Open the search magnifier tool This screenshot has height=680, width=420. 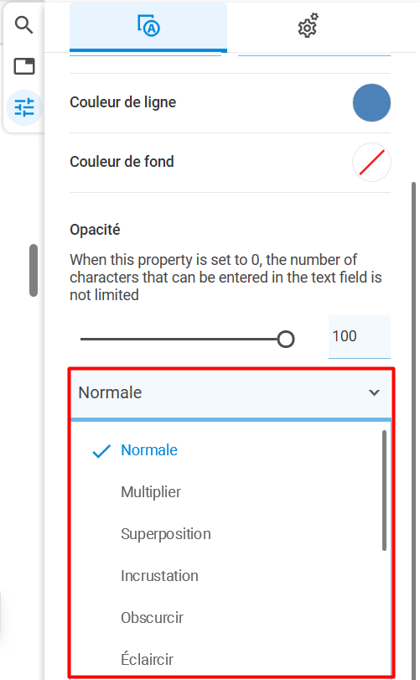(x=23, y=25)
